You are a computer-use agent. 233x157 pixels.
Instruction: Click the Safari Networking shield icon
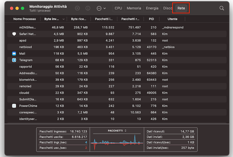coord(14,34)
